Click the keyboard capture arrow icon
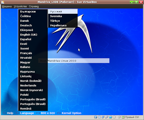This screenshot has height=120, width=144. pos(123,117)
